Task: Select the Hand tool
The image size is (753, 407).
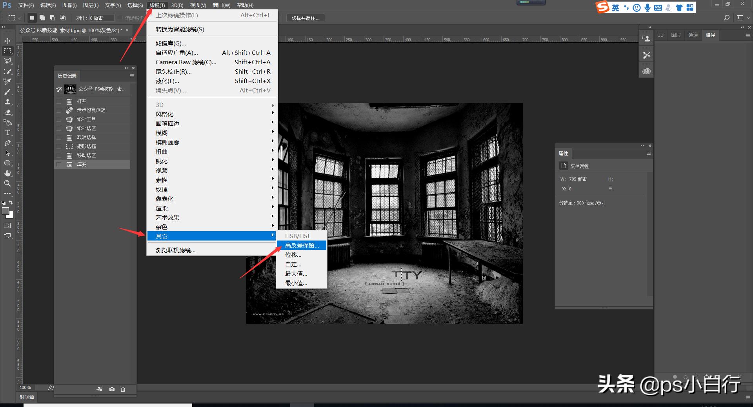Action: pos(7,173)
